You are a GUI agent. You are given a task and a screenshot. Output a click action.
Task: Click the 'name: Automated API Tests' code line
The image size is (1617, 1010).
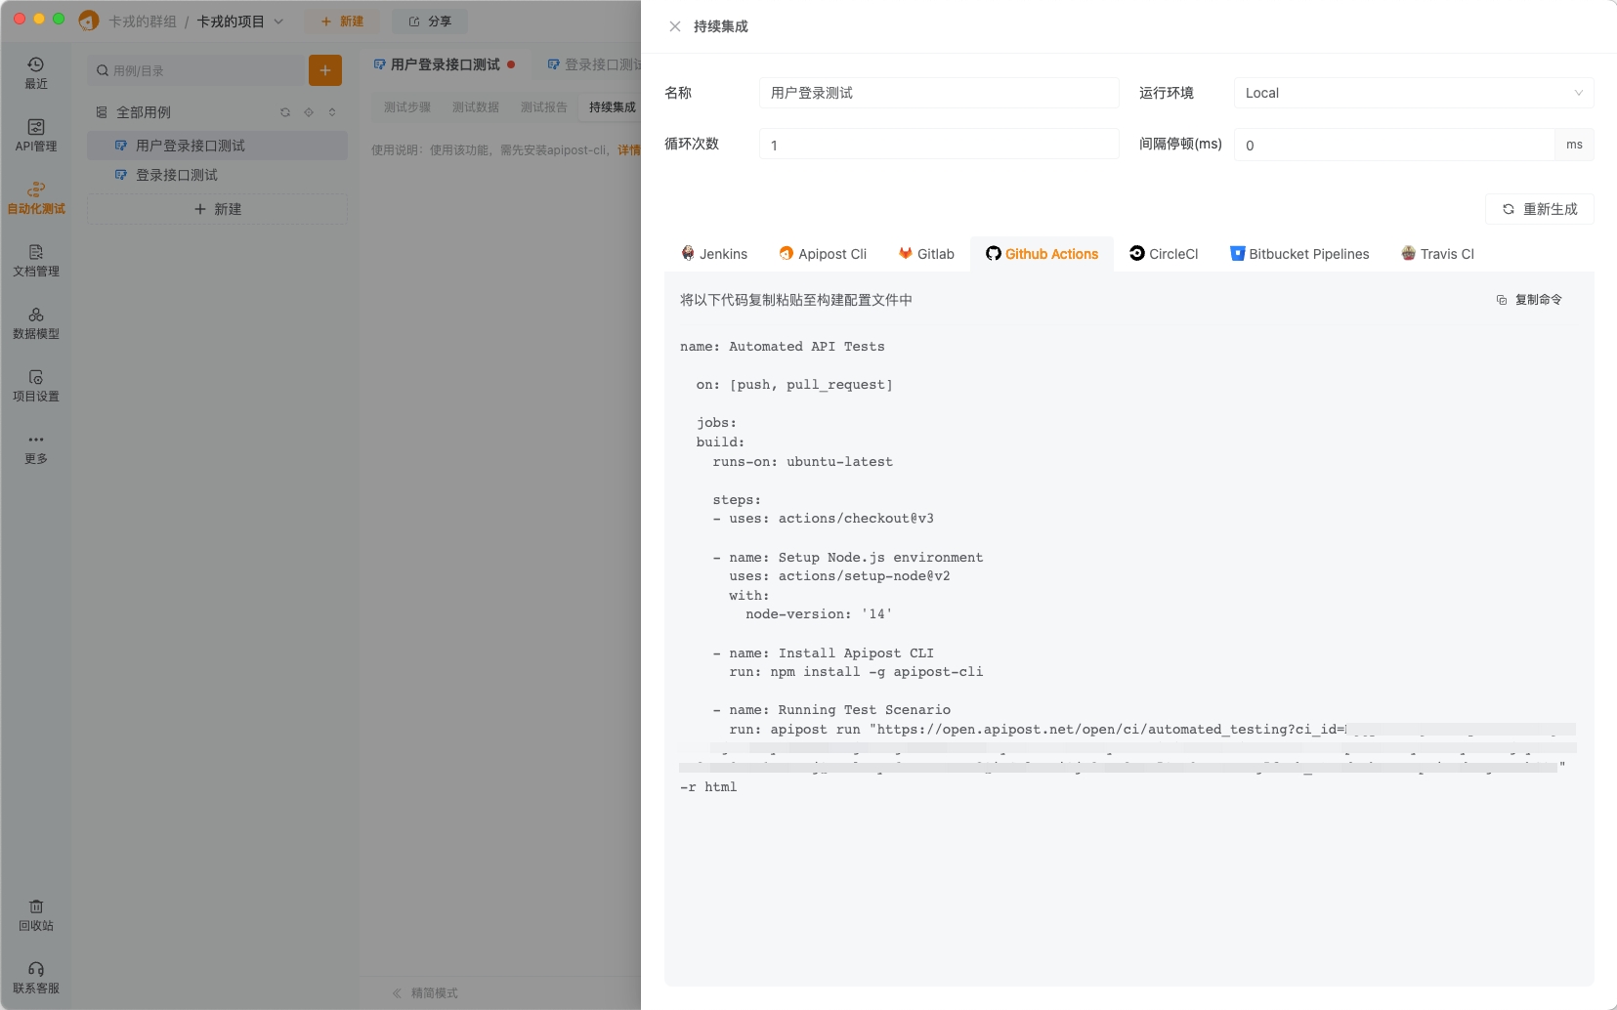[783, 347]
